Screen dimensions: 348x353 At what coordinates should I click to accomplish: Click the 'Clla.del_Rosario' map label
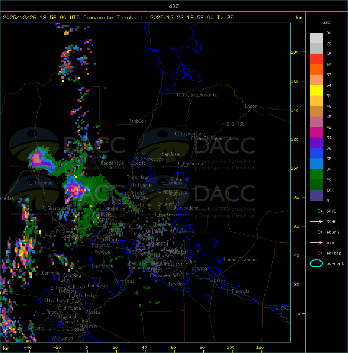pyautogui.click(x=197, y=95)
